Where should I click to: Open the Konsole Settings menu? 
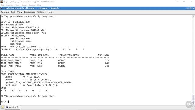(41, 12)
